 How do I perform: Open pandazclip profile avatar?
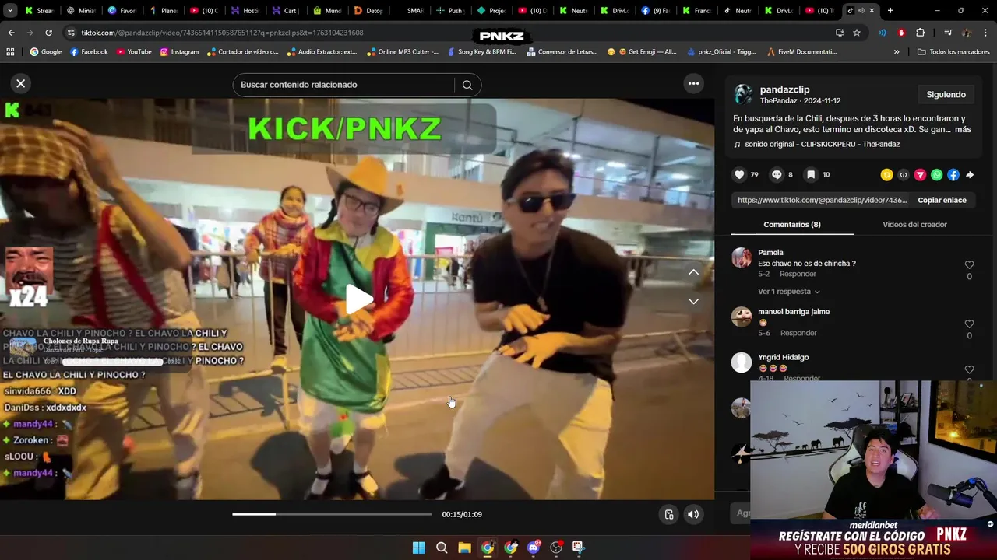(744, 94)
